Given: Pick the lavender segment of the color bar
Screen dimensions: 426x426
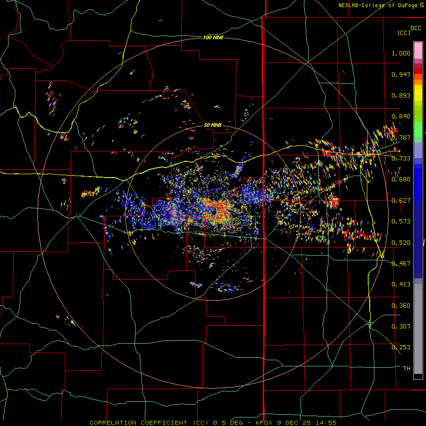Looking at the screenshot, I should tap(418, 150).
